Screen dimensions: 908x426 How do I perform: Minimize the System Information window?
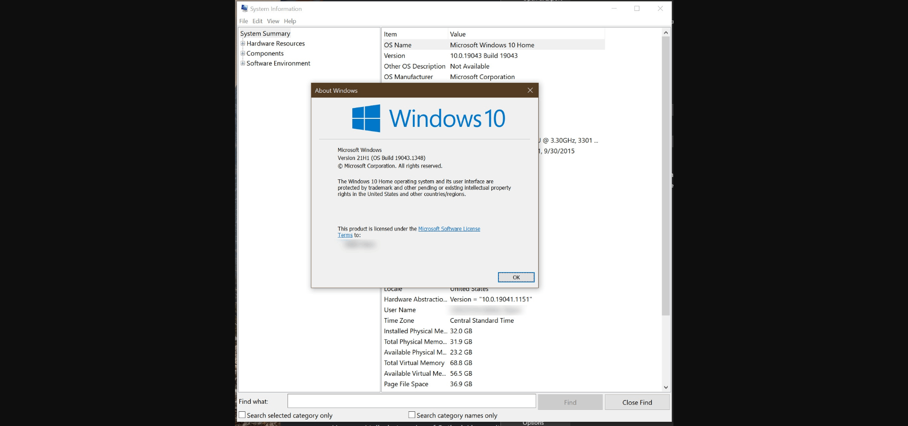pyautogui.click(x=614, y=9)
